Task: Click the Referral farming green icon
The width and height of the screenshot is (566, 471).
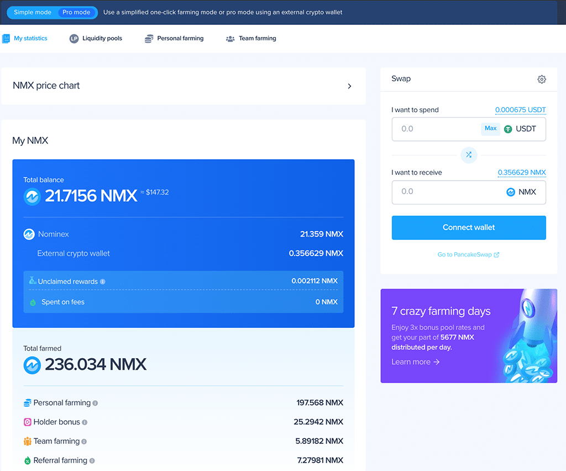Action: point(28,460)
